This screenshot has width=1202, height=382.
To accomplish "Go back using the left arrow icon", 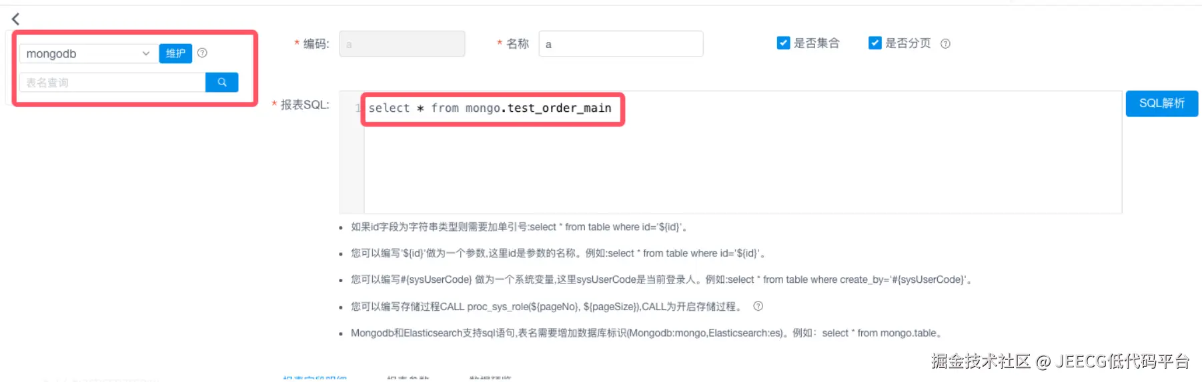I will pyautogui.click(x=16, y=19).
